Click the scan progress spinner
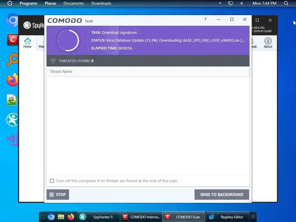This screenshot has width=296, height=222. click(68, 40)
